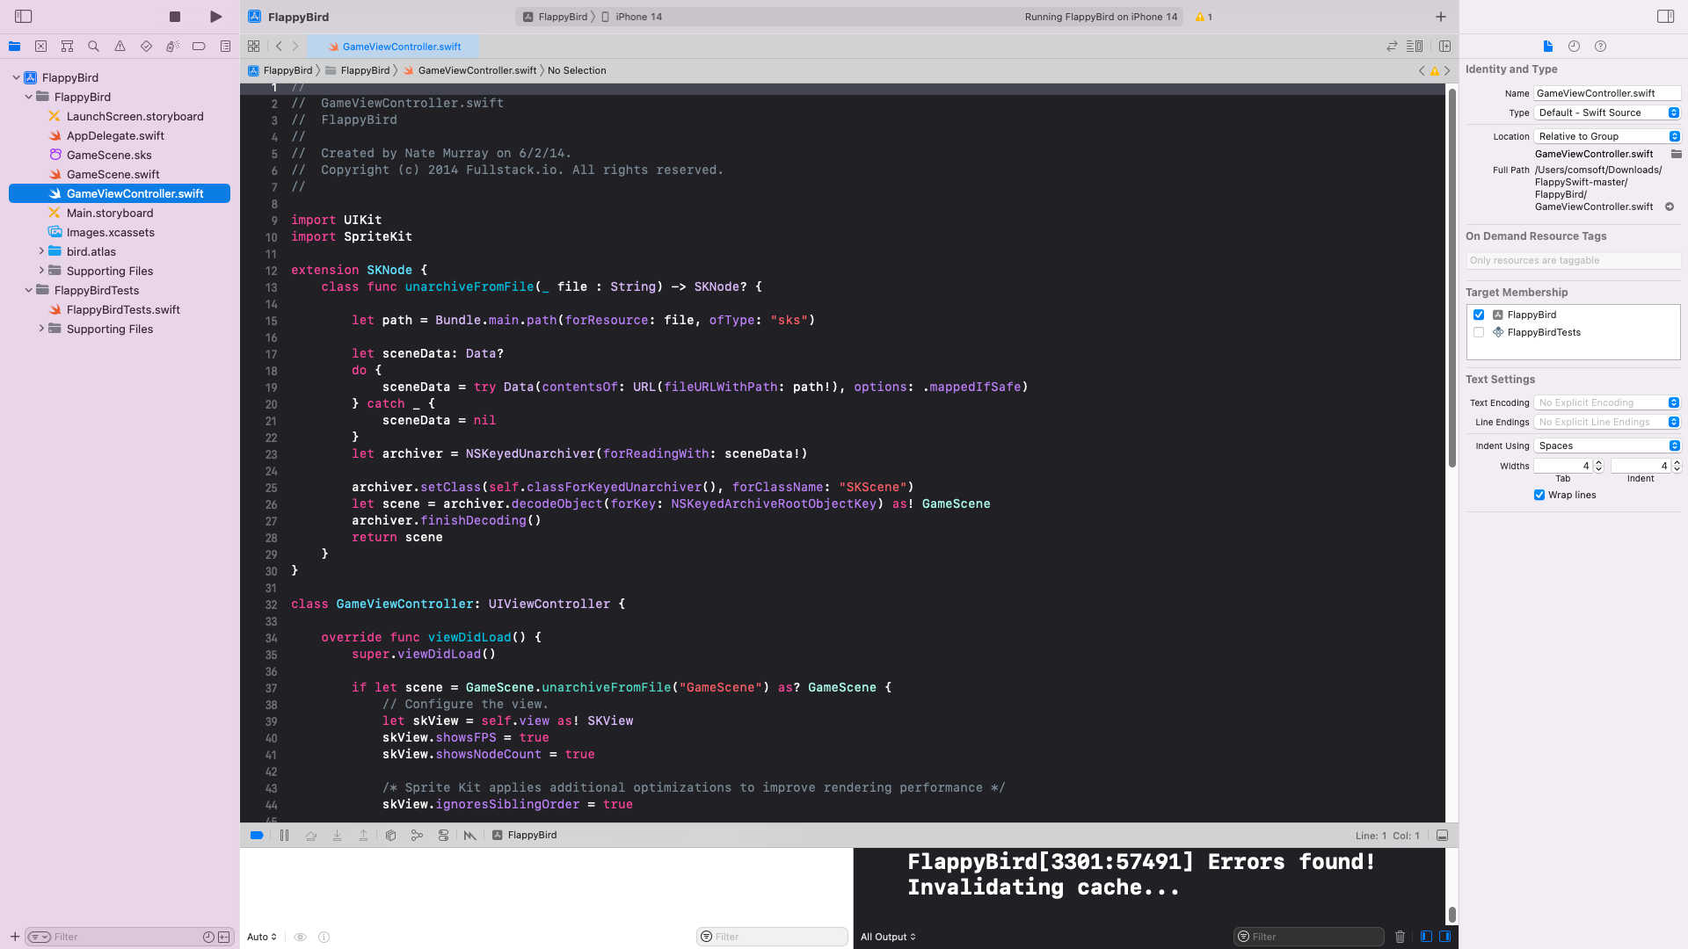Expand Supporting Files under FlappyBirdTests
The height and width of the screenshot is (949, 1688).
(40, 329)
